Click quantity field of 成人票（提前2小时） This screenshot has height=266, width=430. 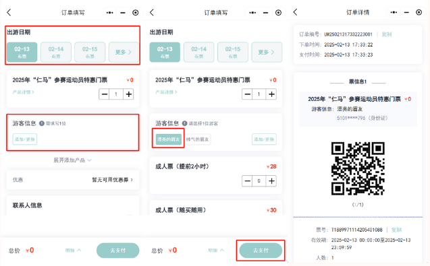pos(259,181)
